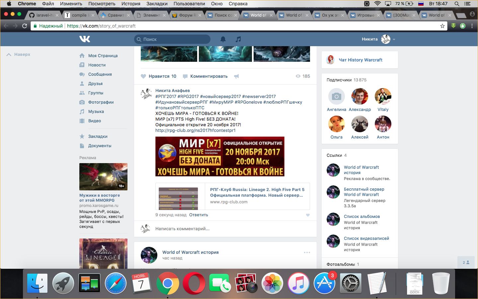Open the rpg-club.org contest link
This screenshot has height=299, width=478.
click(196, 131)
